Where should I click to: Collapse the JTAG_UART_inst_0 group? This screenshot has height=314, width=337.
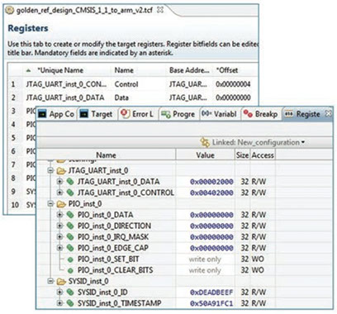[x=50, y=171]
